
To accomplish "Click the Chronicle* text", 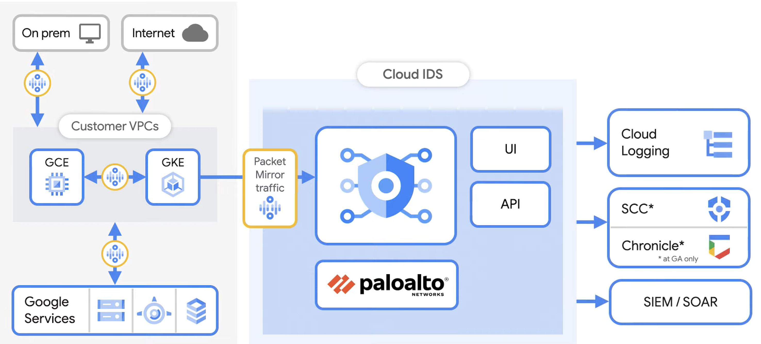I will click(653, 245).
